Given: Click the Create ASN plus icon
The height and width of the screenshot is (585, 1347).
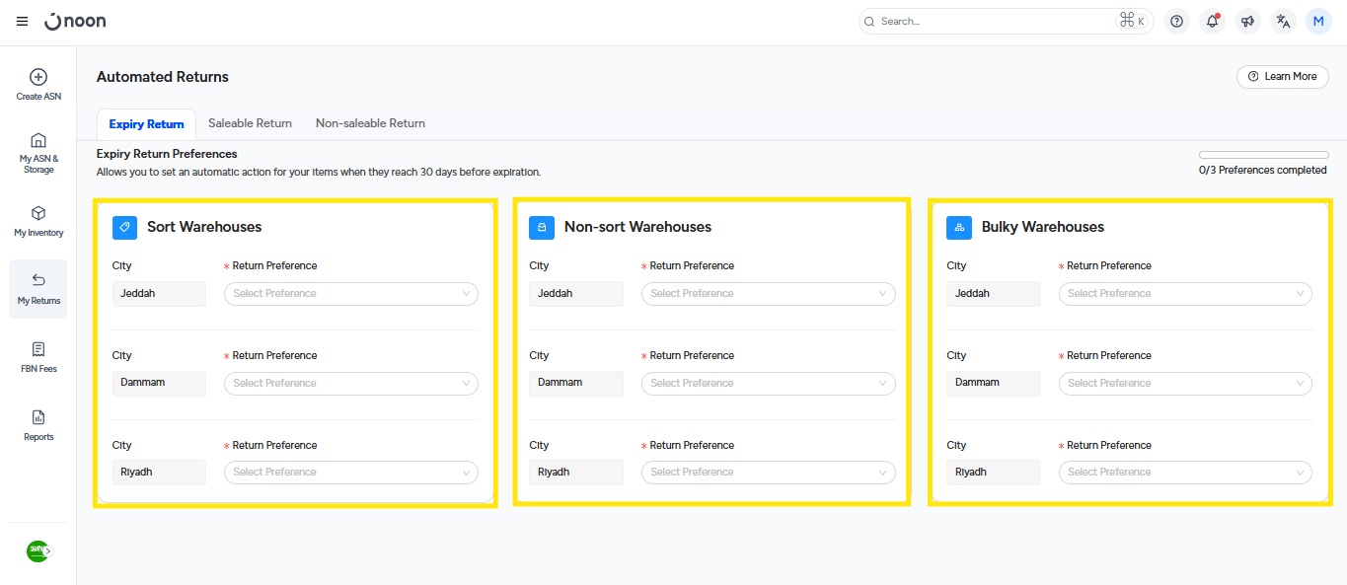Looking at the screenshot, I should tap(38, 77).
